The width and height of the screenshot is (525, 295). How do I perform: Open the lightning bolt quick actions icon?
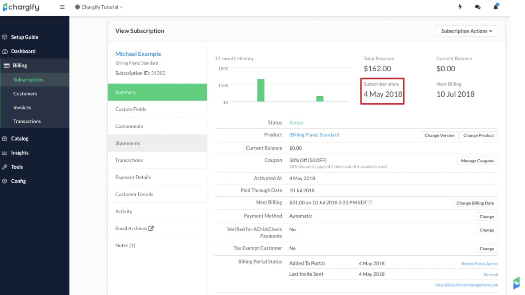pyautogui.click(x=460, y=7)
